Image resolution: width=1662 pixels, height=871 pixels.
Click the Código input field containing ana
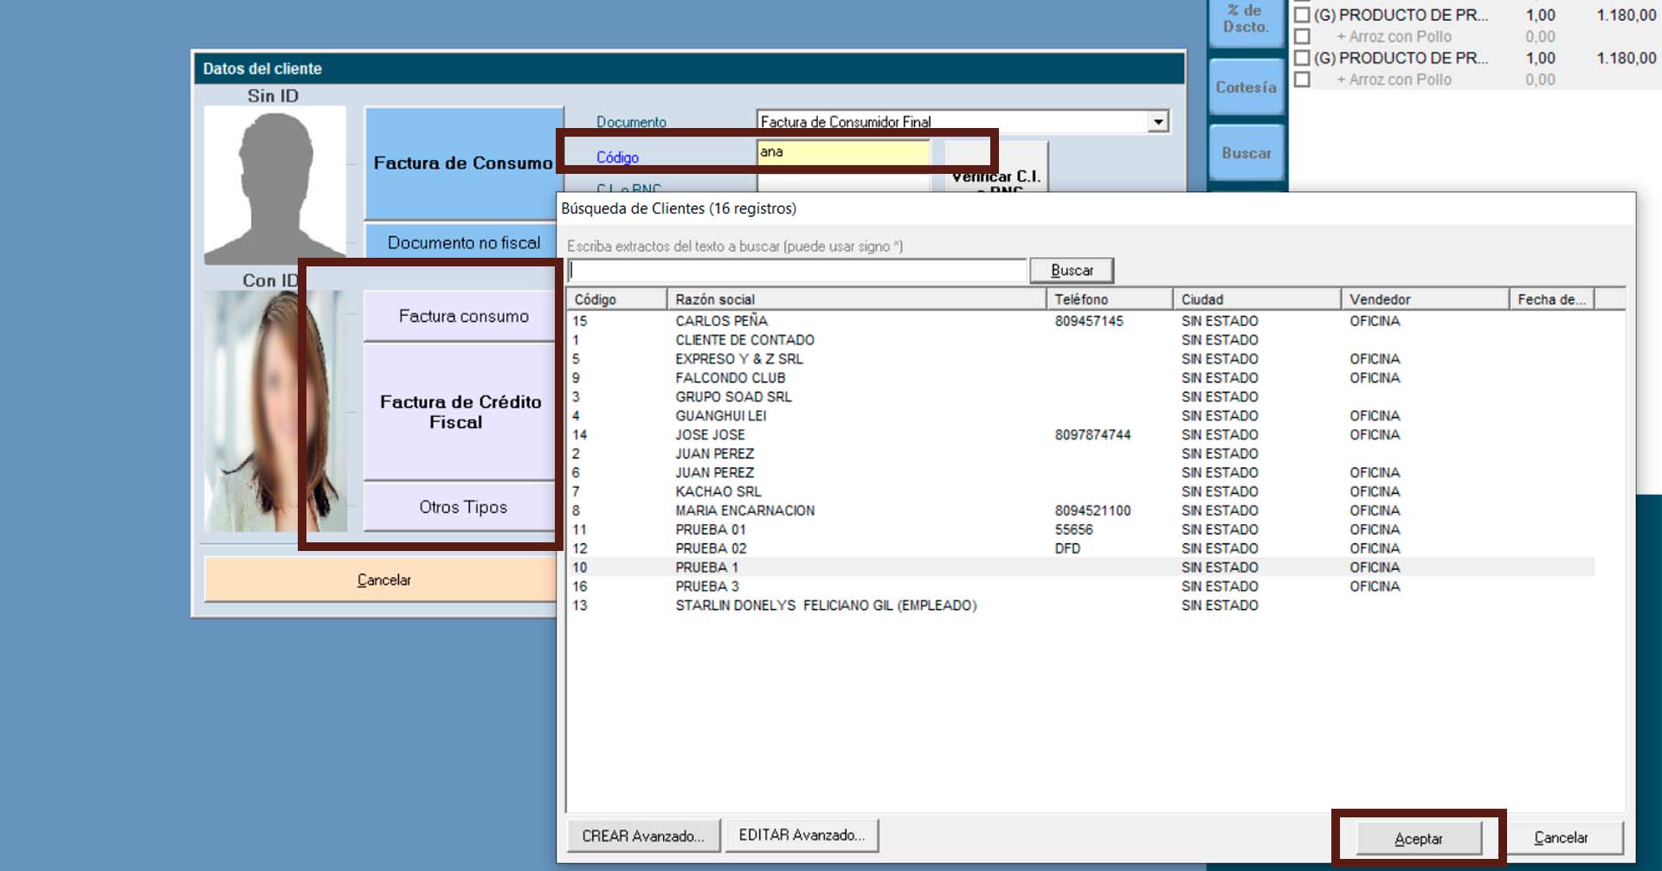coord(842,152)
